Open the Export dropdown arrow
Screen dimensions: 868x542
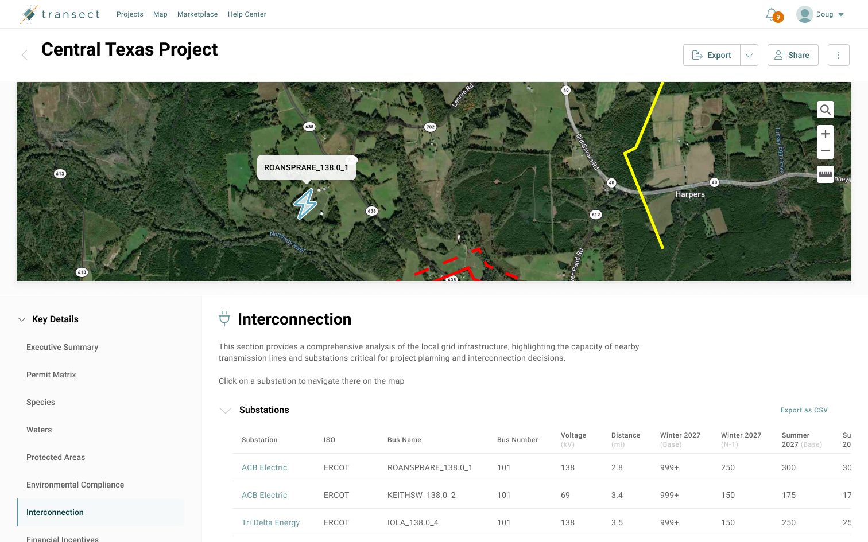click(749, 55)
